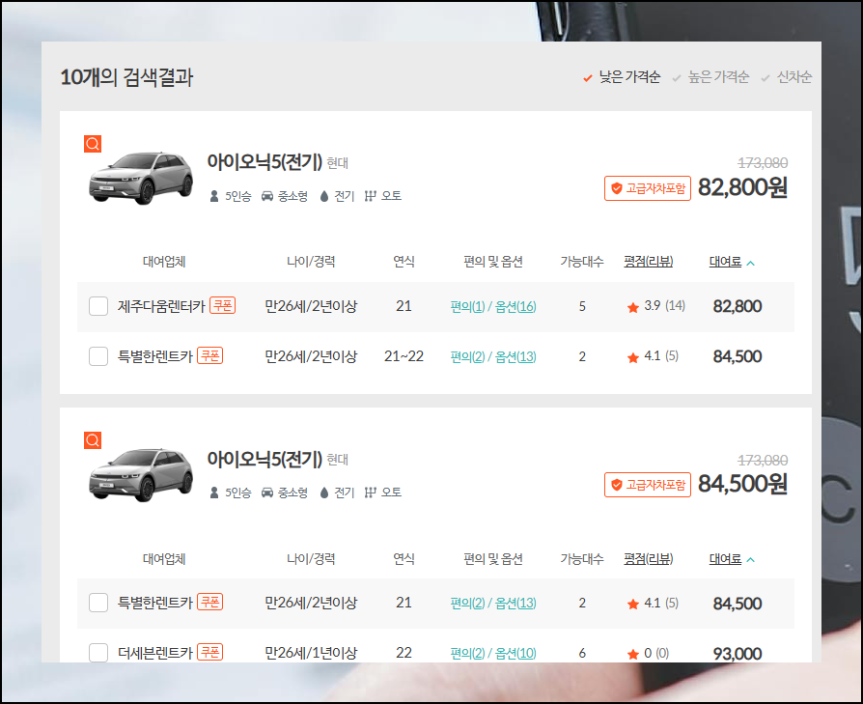Click the star rating 3.9 (14)
Image resolution: width=863 pixels, height=704 pixels.
click(x=656, y=306)
